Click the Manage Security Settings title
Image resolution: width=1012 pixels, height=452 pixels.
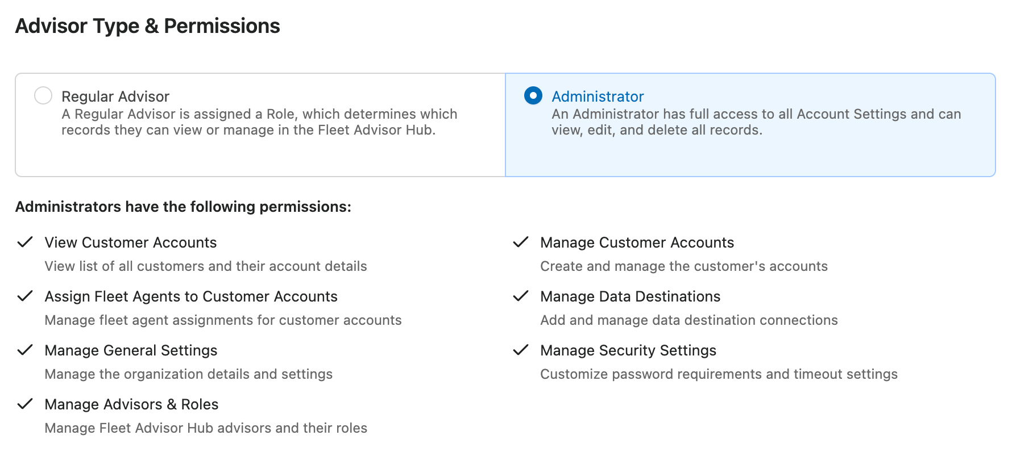pyautogui.click(x=628, y=350)
